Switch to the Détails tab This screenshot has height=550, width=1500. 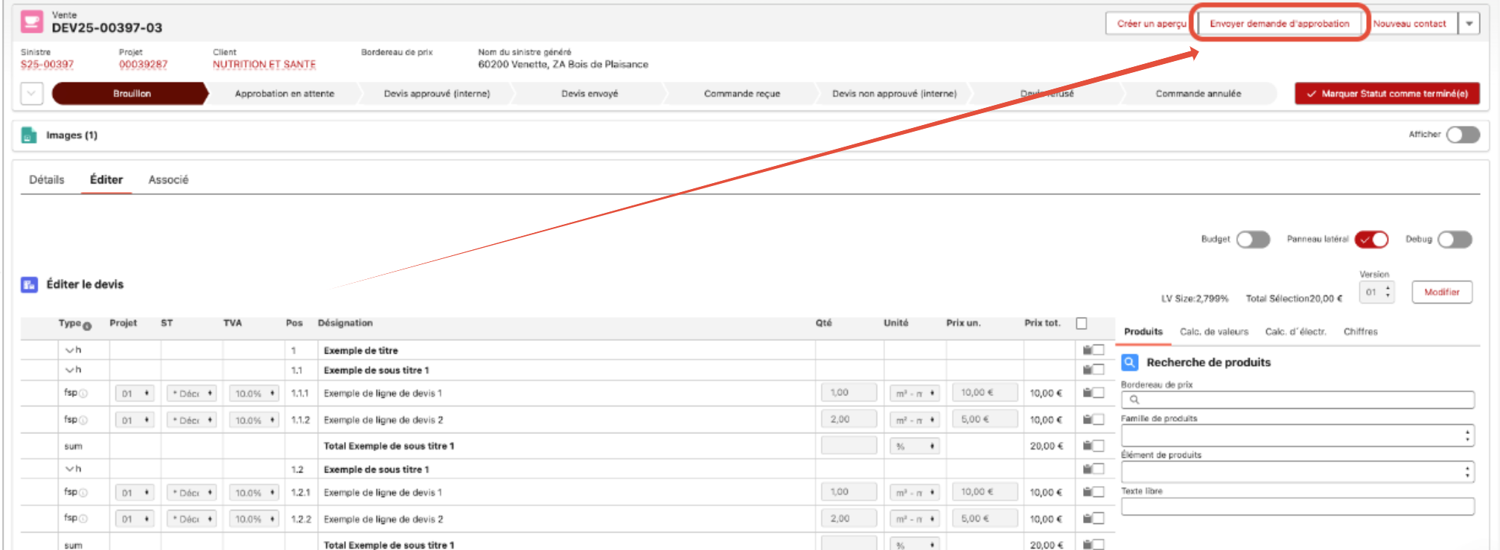pyautogui.click(x=47, y=179)
